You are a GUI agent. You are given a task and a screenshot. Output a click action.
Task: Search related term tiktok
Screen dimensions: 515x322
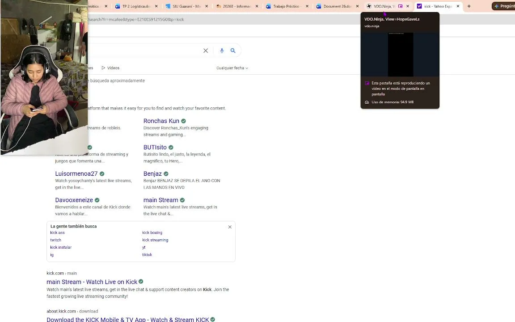(147, 255)
